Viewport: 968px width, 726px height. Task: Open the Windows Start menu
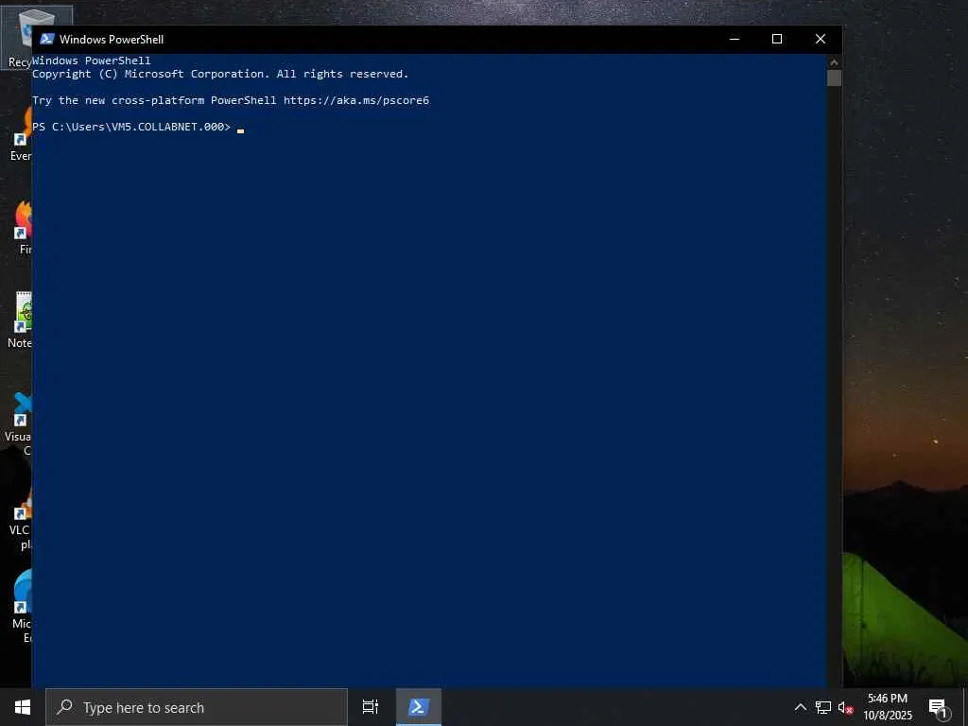[23, 707]
